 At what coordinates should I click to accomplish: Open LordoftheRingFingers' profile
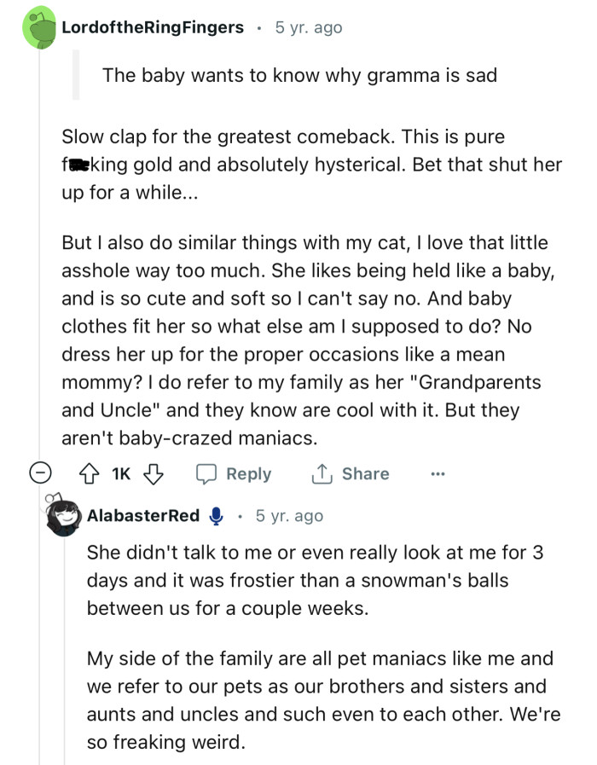tap(152, 26)
